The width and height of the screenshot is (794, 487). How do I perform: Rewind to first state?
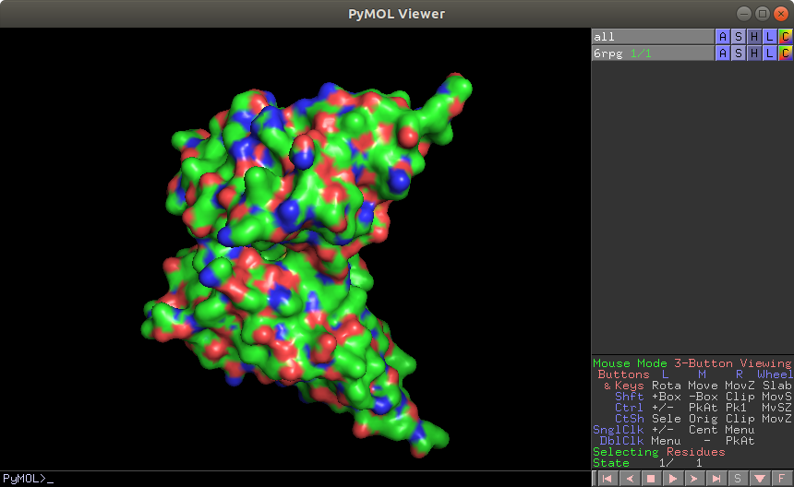(x=608, y=479)
